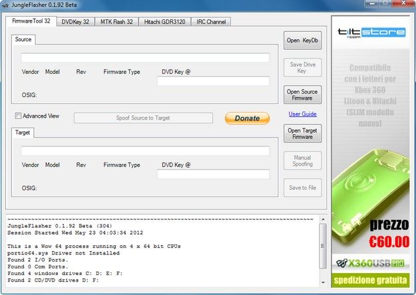
Task: Click the orange Donate button
Action: (247, 118)
